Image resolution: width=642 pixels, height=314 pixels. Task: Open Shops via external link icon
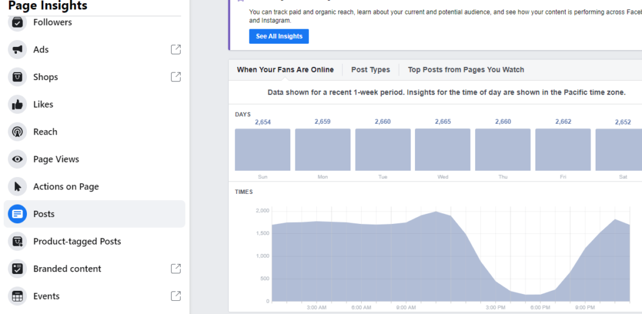pyautogui.click(x=176, y=77)
